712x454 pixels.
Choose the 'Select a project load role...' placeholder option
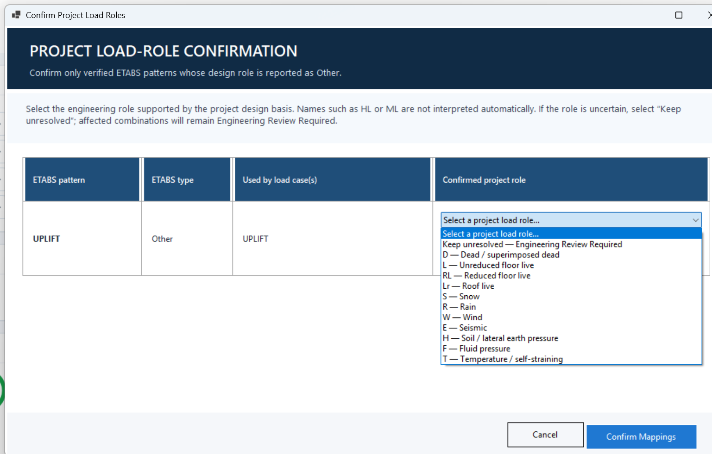[571, 234]
